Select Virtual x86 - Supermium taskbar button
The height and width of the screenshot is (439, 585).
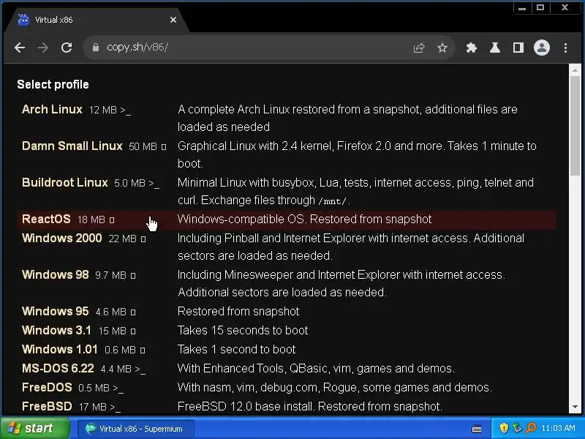136,429
